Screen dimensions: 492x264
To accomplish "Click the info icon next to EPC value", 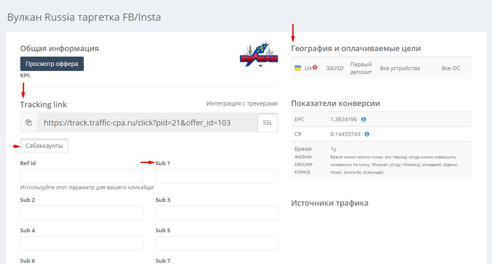I will [x=364, y=119].
